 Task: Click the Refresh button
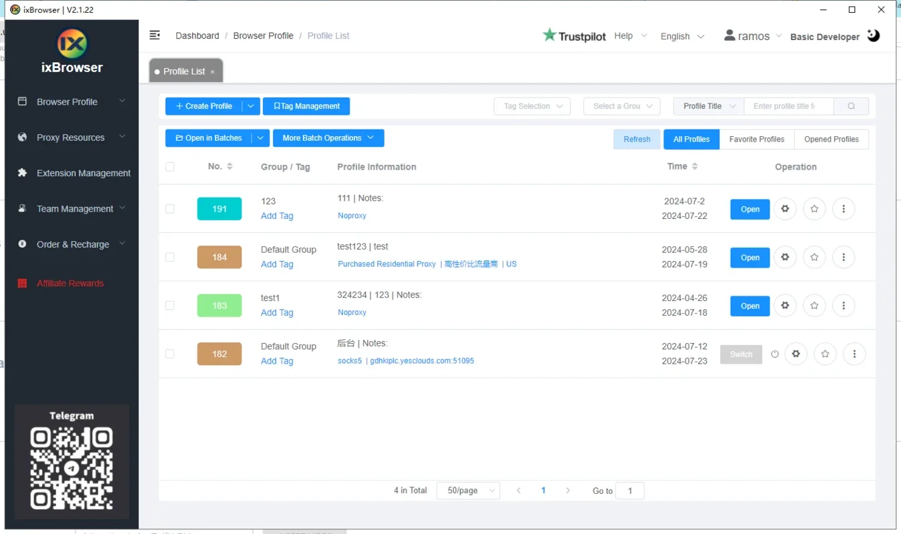[x=637, y=139]
